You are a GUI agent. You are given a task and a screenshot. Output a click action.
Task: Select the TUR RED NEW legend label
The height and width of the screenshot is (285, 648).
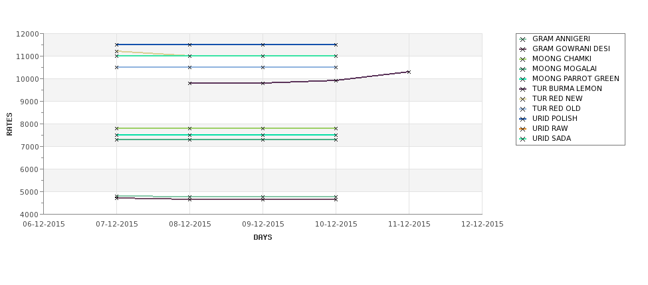click(x=557, y=98)
